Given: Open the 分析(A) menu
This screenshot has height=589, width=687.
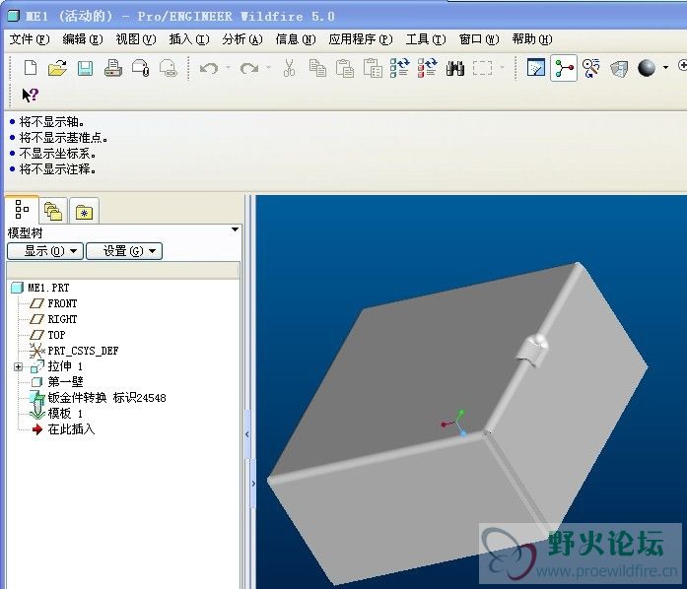Looking at the screenshot, I should [242, 39].
